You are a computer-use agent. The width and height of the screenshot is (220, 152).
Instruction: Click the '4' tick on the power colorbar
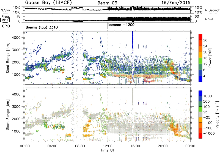[x=204, y=76]
